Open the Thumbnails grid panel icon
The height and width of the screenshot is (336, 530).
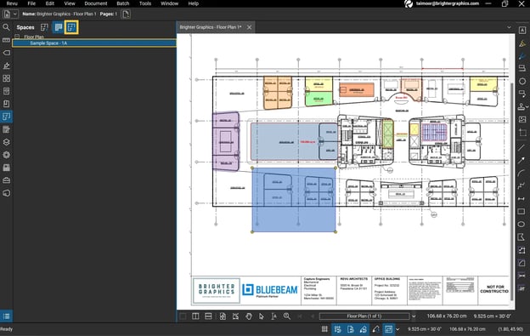pos(6,78)
